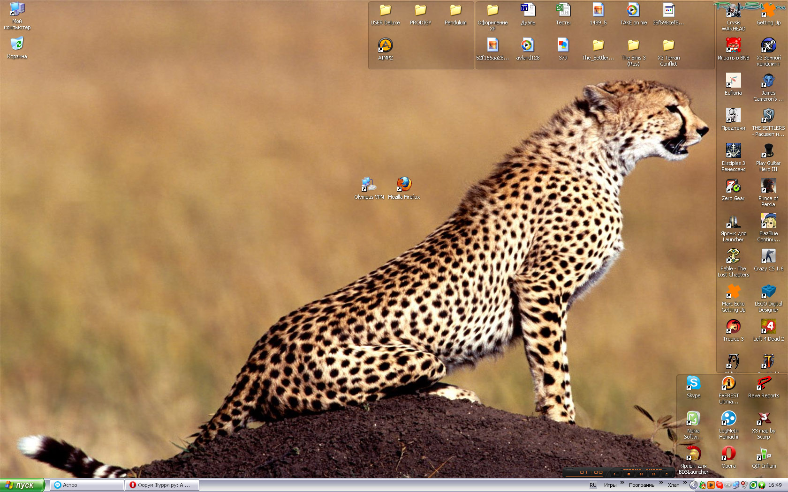This screenshot has height=492, width=788.
Task: Launch the LogMeIn Hamachi icon
Action: tap(728, 418)
